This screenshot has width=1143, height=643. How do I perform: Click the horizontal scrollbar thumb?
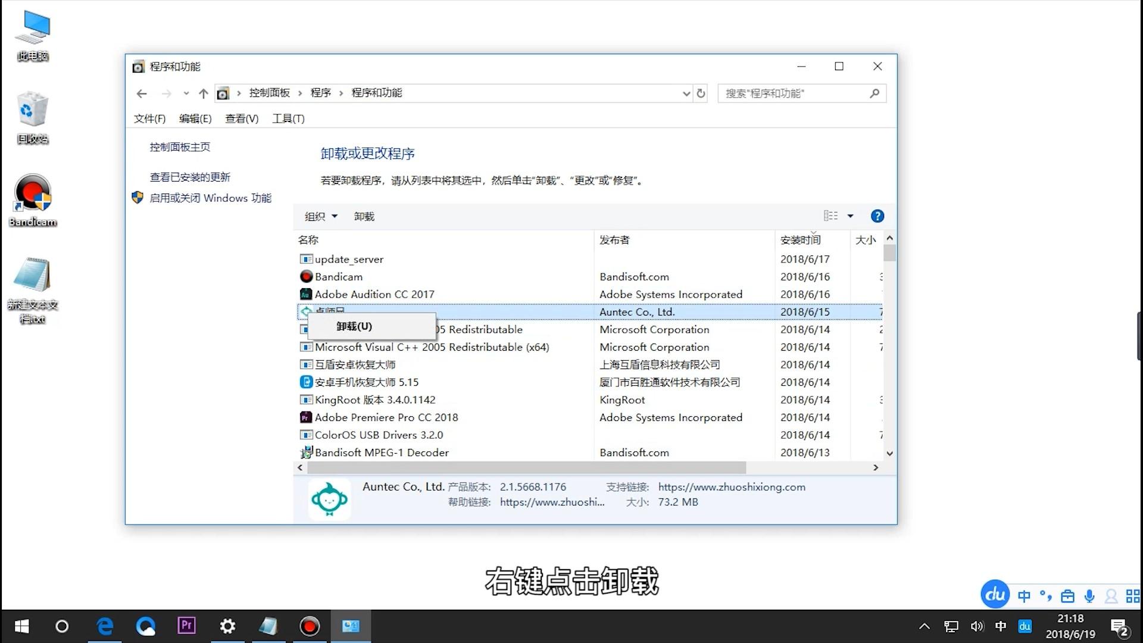point(526,468)
